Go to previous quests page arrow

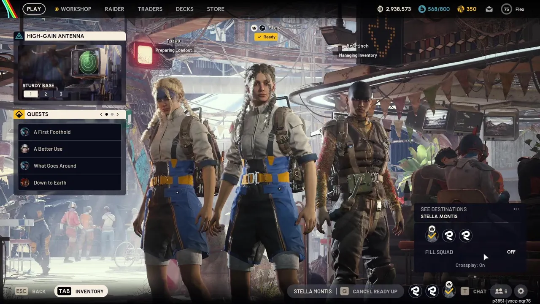(101, 114)
